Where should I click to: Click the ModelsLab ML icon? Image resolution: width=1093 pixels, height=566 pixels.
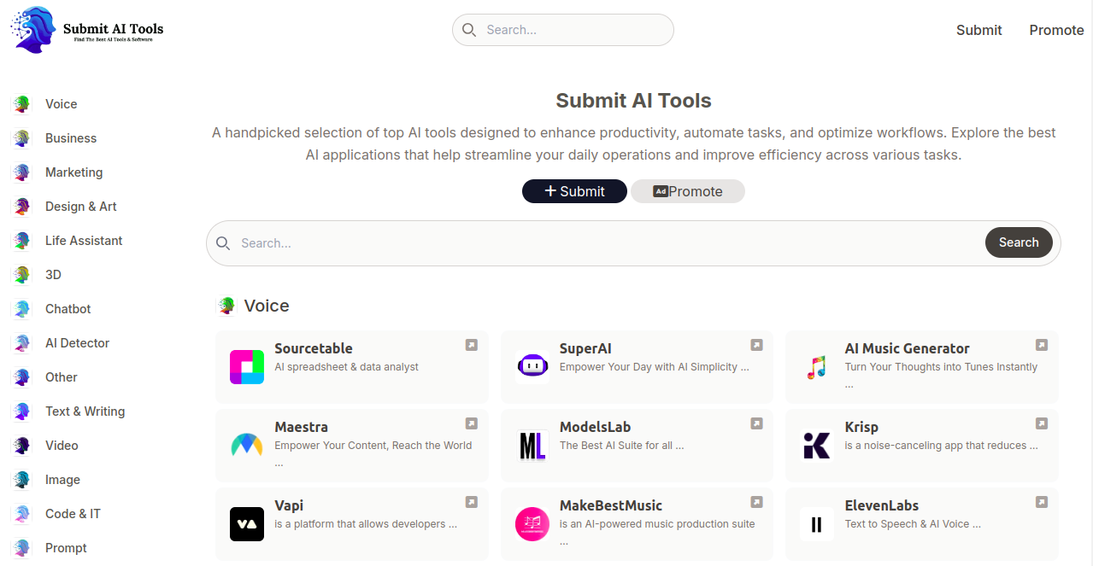pos(532,446)
